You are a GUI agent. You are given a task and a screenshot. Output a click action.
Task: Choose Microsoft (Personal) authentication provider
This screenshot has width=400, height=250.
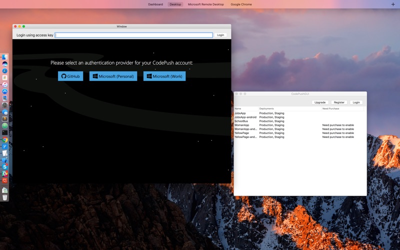(113, 76)
